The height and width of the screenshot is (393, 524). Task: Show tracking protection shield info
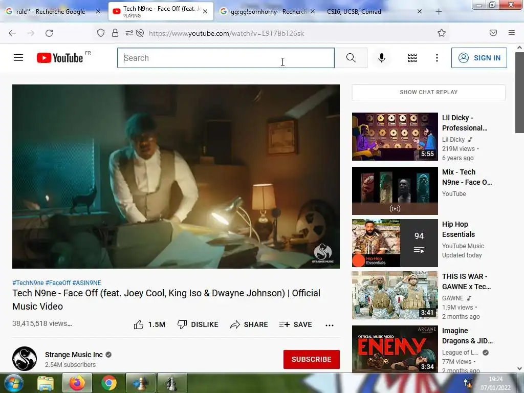101,33
